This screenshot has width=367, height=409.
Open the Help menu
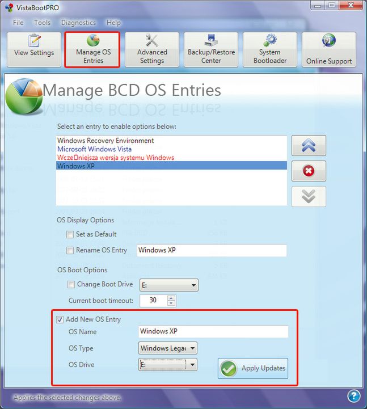(113, 23)
